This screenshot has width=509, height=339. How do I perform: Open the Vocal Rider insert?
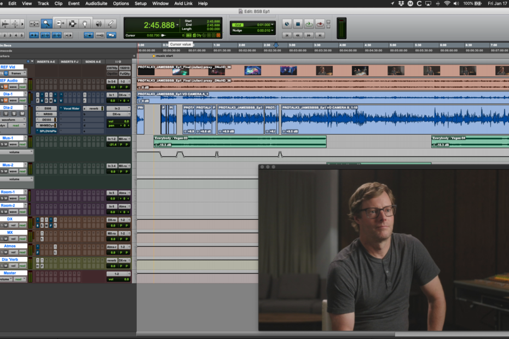tap(71, 108)
